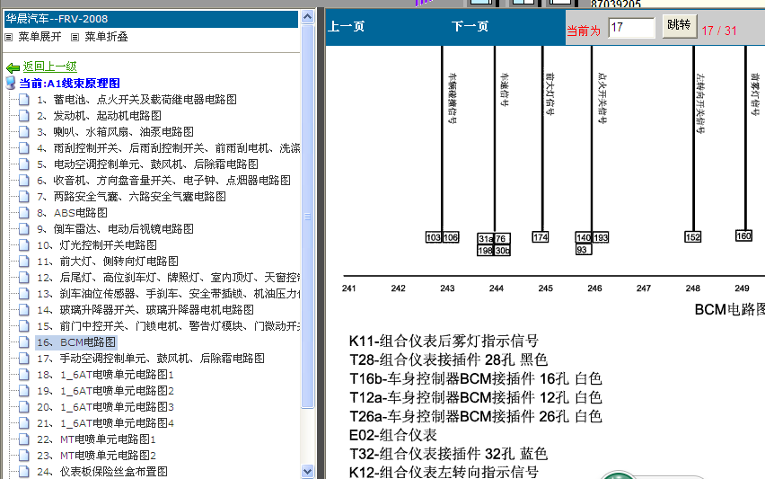
Task: Click the page number input showing 17
Action: click(x=631, y=27)
